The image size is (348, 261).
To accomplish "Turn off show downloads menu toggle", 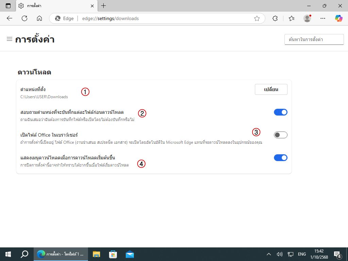I will coord(280,158).
